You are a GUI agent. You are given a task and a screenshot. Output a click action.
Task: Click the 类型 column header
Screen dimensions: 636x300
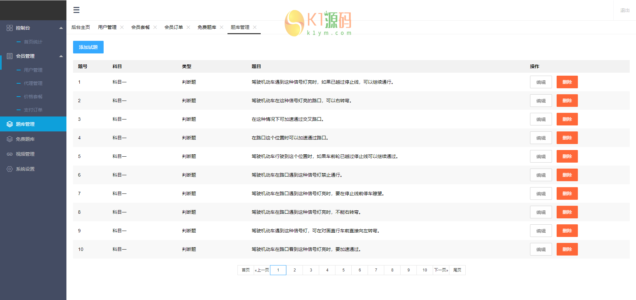187,66
